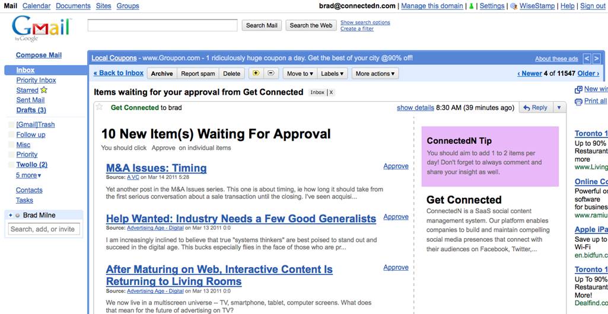Remove Inbox label with X

click(331, 92)
